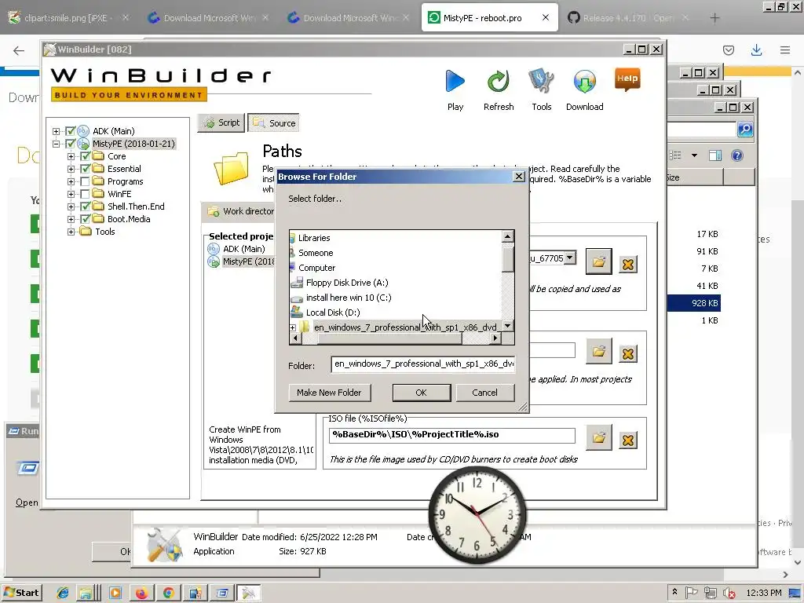Select install here win 10 (C:)

click(x=349, y=298)
